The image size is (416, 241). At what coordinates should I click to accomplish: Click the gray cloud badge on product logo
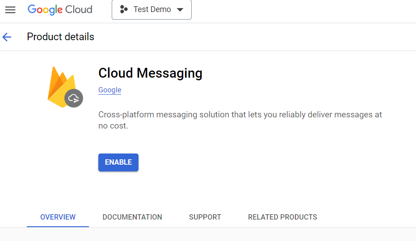click(74, 98)
